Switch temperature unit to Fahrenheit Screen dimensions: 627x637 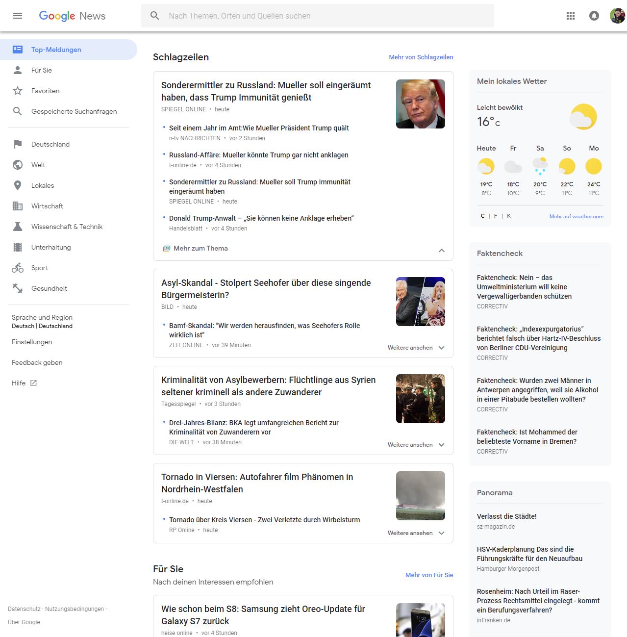496,216
